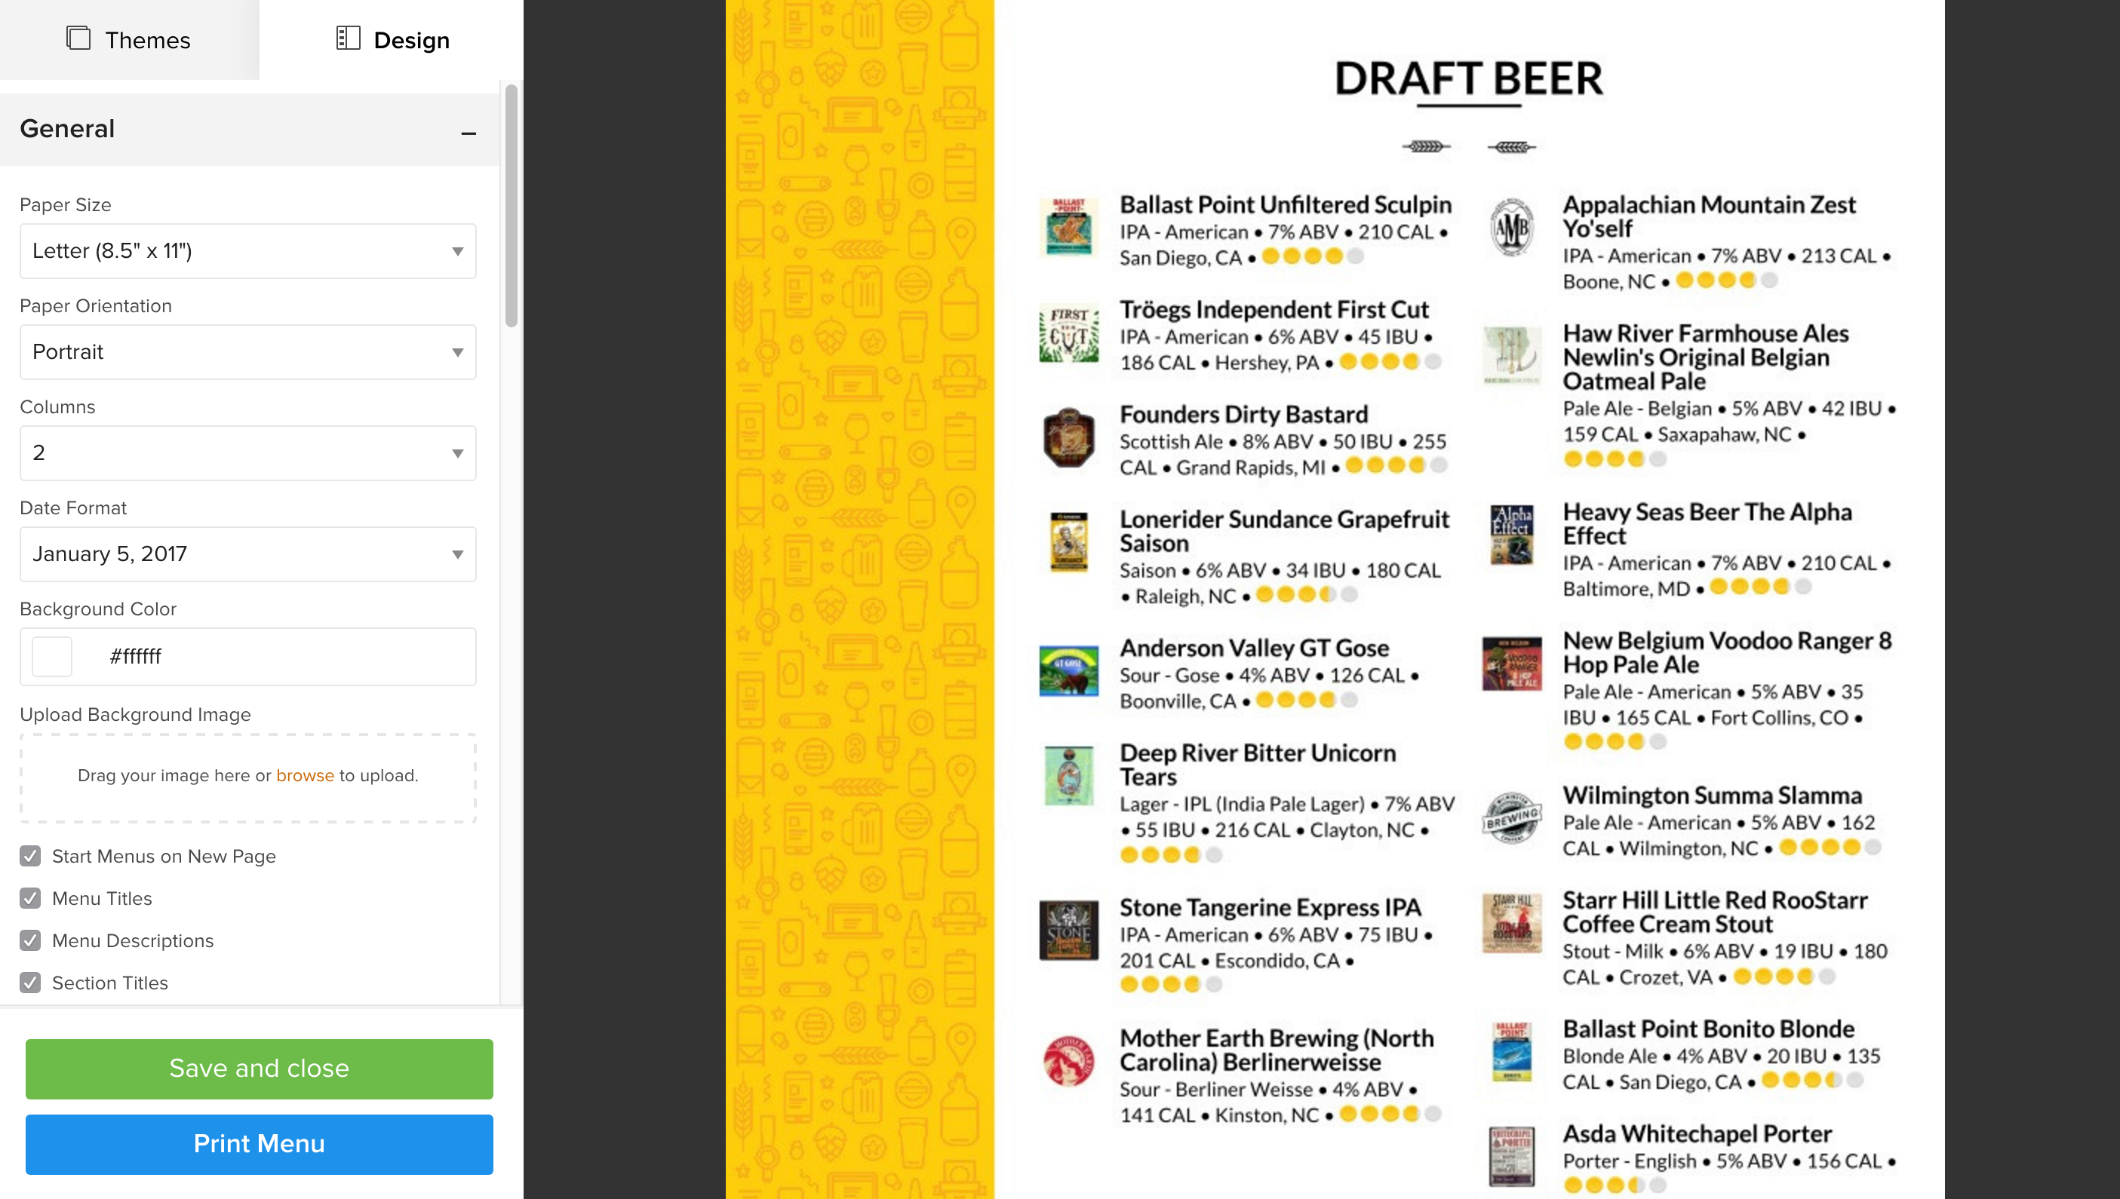2120x1199 pixels.
Task: Click browse to upload background image
Action: coord(304,774)
